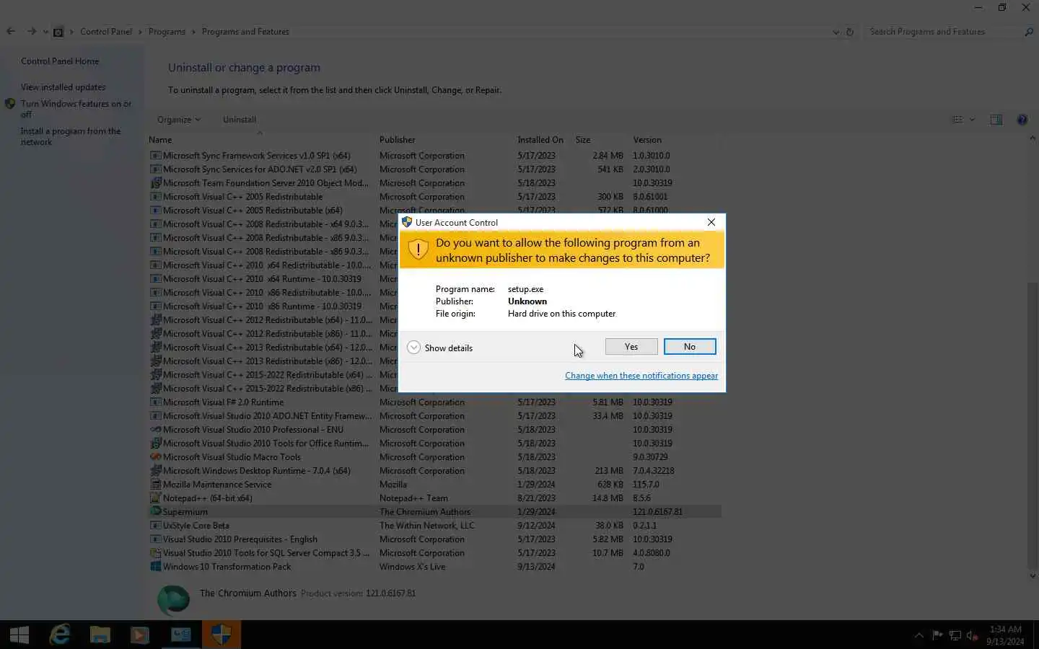This screenshot has height=649, width=1039.
Task: Click the Windows 10 Transformation Pack row icon
Action: pyautogui.click(x=155, y=567)
